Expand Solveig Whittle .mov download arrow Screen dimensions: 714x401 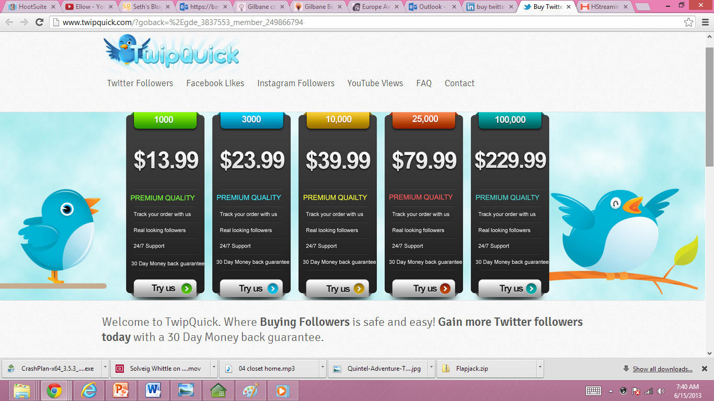(x=214, y=368)
